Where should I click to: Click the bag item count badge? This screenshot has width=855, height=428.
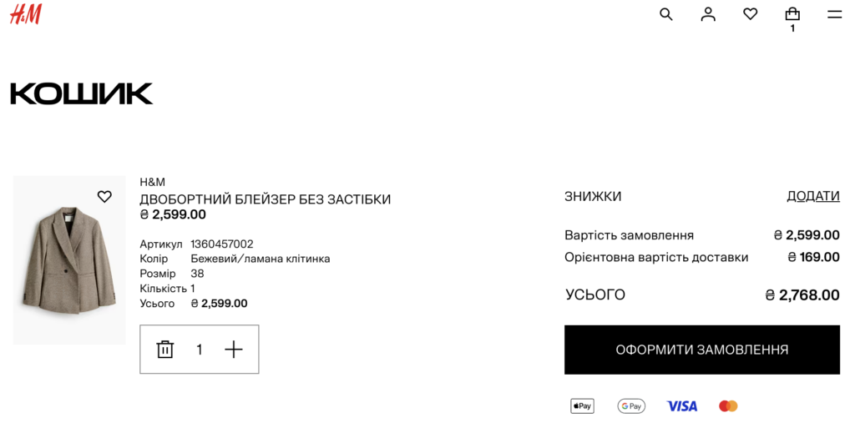(x=792, y=28)
